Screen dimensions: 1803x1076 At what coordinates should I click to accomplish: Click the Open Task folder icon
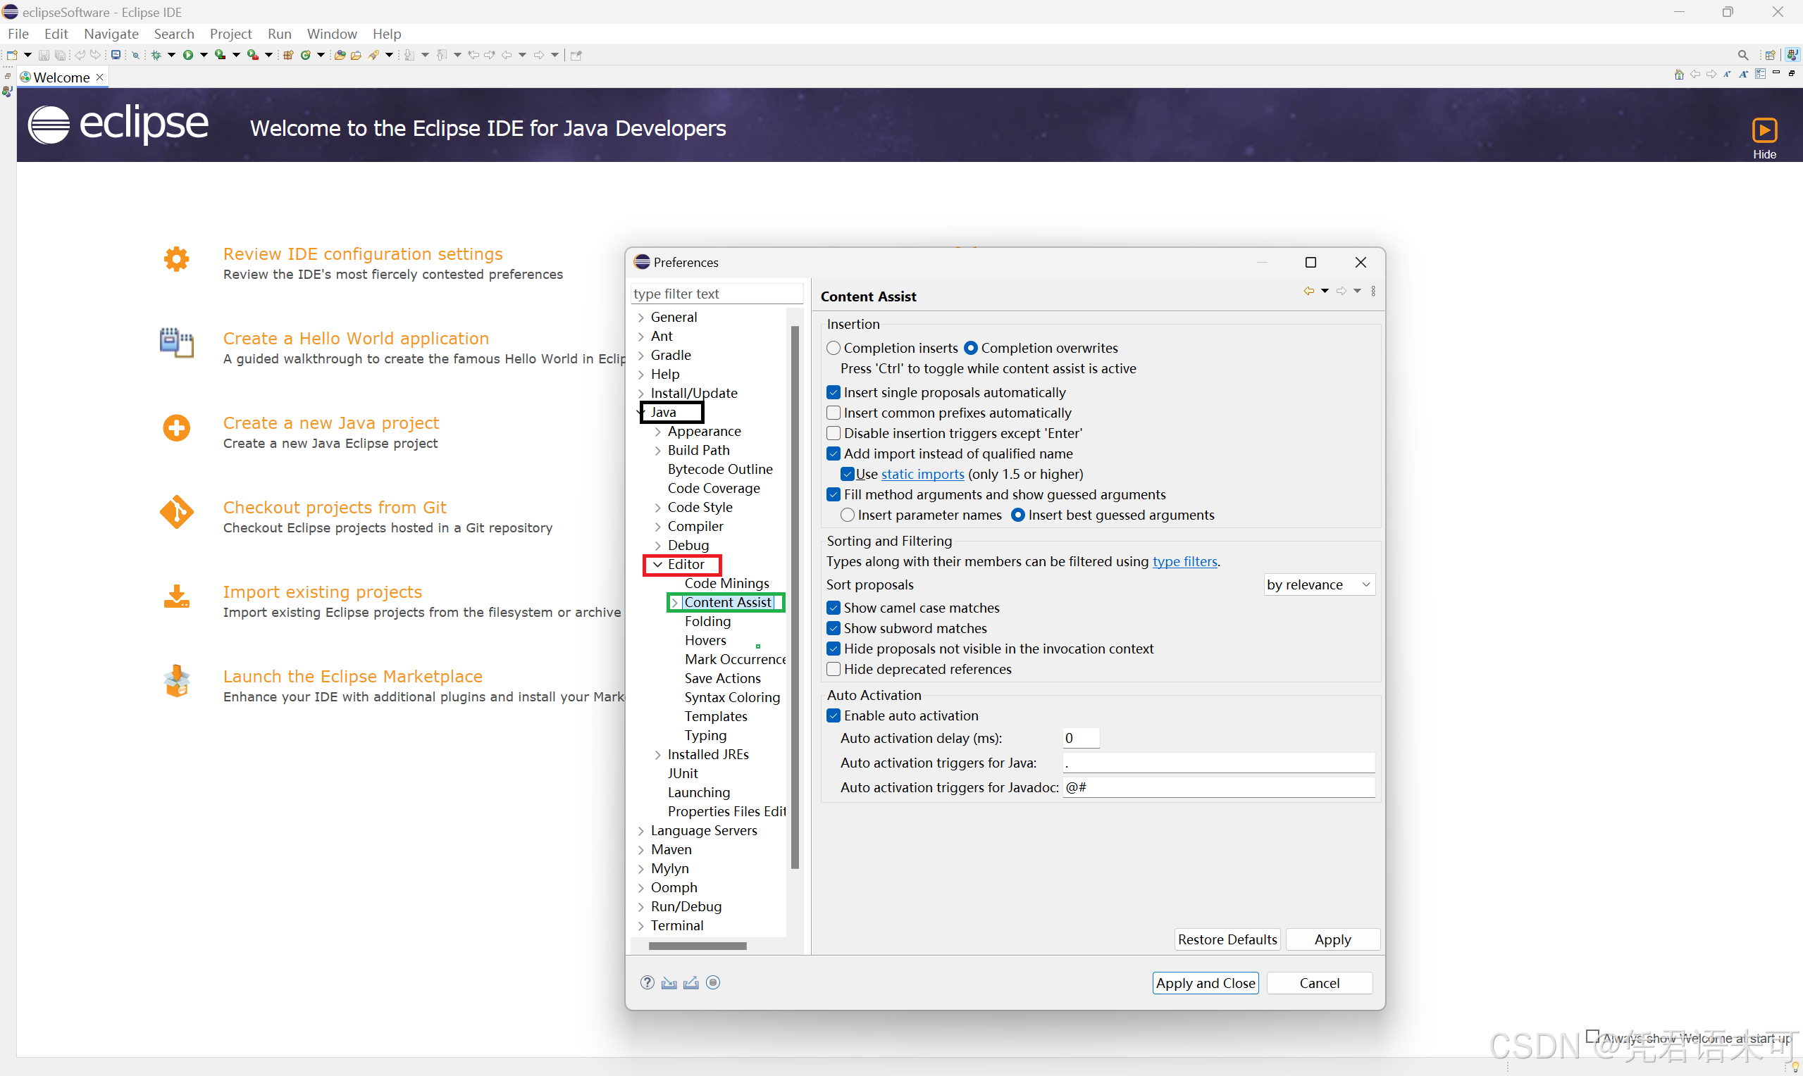click(x=356, y=55)
